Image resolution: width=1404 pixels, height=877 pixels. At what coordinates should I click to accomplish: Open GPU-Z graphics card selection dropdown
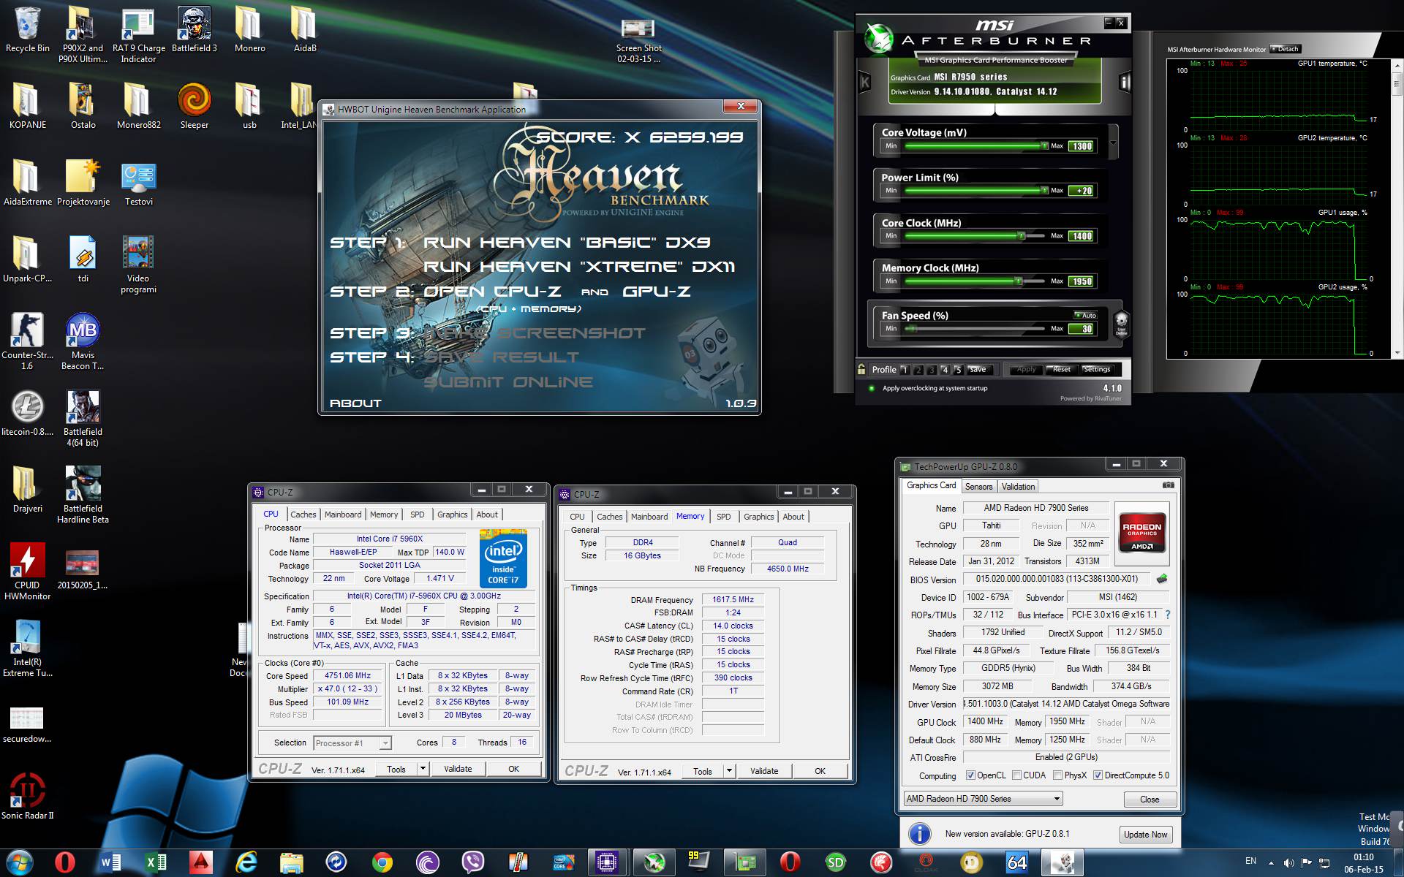pyautogui.click(x=983, y=799)
